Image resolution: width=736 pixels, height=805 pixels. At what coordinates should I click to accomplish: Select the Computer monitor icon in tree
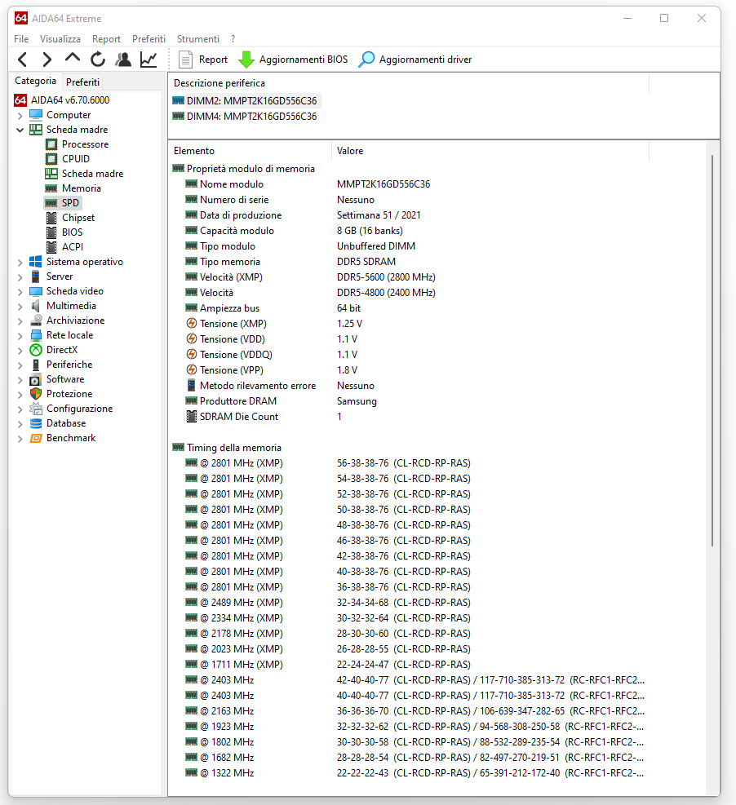point(36,115)
